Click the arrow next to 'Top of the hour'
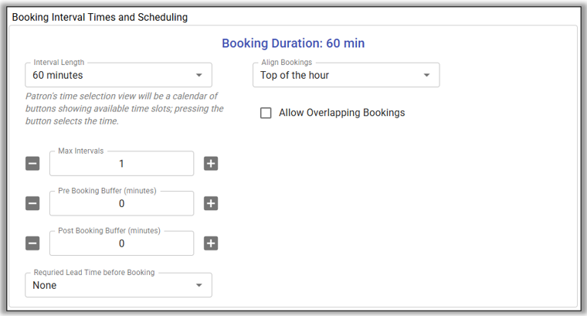587x316 pixels. [x=426, y=76]
